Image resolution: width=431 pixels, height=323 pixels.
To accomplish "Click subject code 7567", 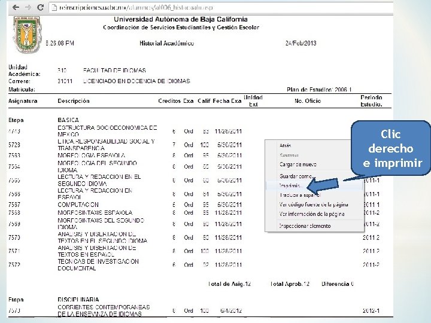I will tap(14, 205).
